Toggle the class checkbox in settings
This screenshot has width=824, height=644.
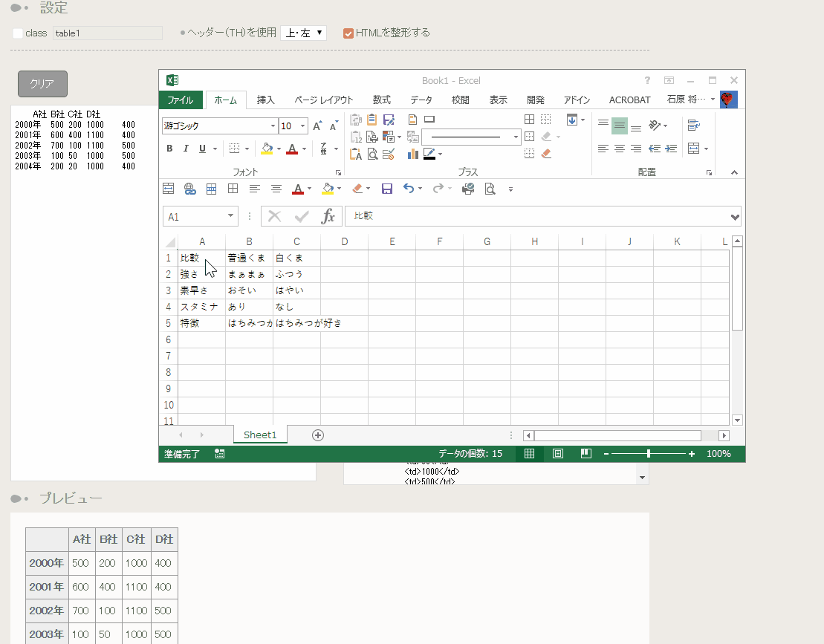[x=18, y=33]
